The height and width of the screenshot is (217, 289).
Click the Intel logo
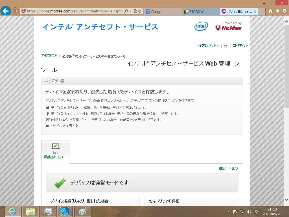point(201,26)
